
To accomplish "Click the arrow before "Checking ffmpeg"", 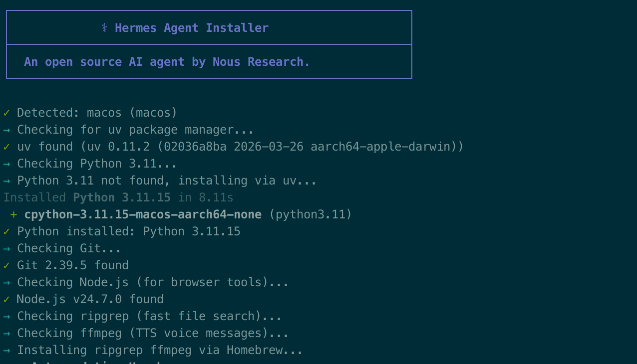I will [x=6, y=334].
